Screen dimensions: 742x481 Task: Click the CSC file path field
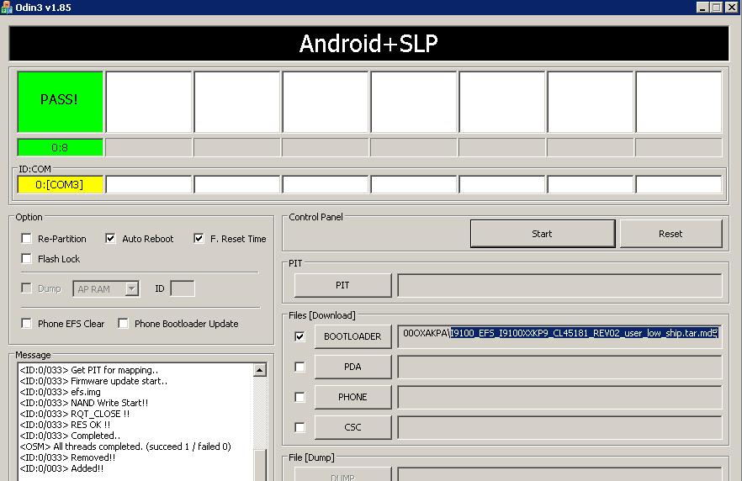click(x=559, y=427)
